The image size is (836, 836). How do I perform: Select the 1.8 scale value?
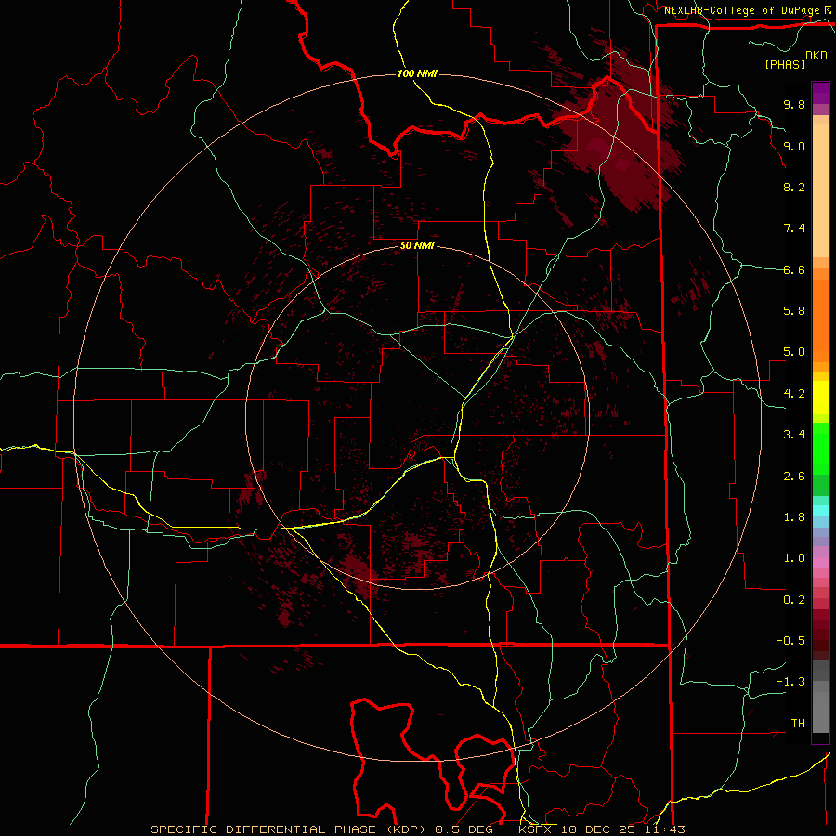coord(794,517)
